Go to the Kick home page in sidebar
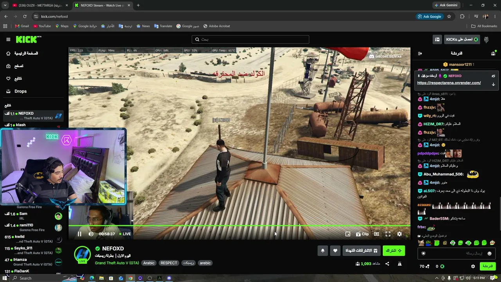 (x=22, y=53)
